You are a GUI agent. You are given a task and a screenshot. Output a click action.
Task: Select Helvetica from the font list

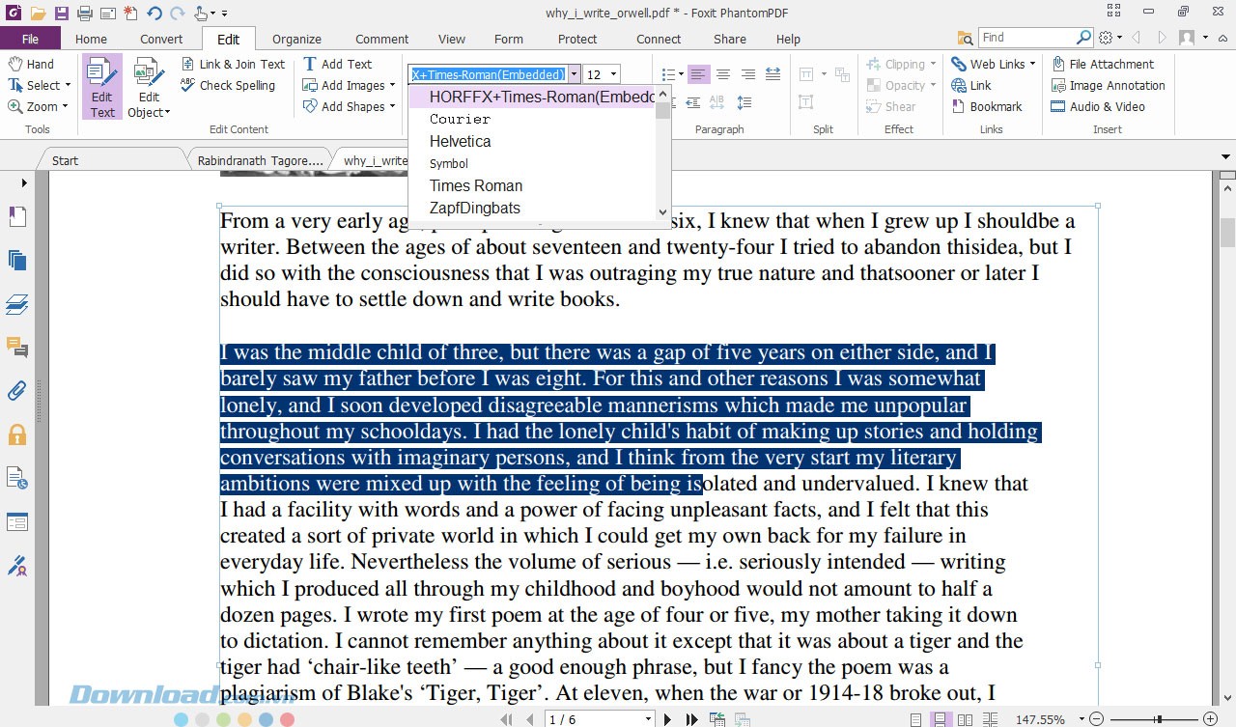point(461,141)
